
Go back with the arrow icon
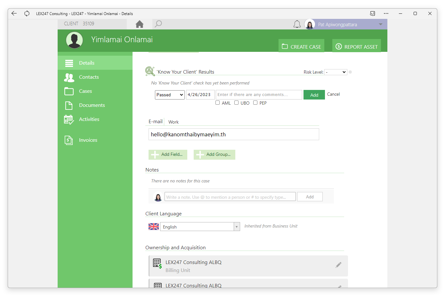(14, 13)
